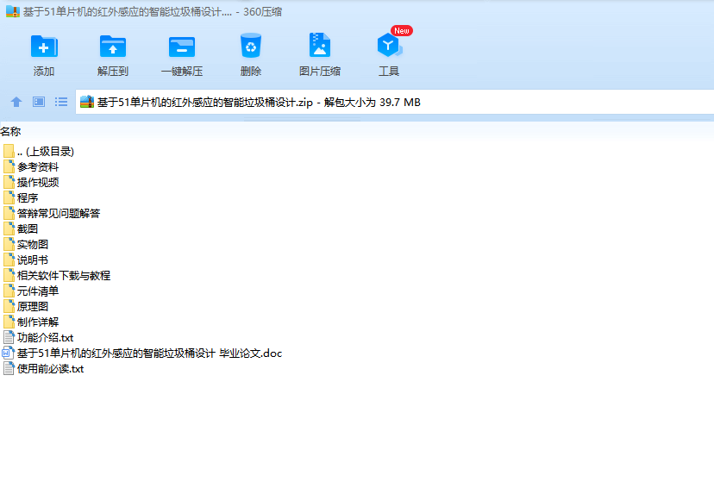Screen dimensions: 714x488
Task: Switch to list view mode
Action: click(x=61, y=102)
